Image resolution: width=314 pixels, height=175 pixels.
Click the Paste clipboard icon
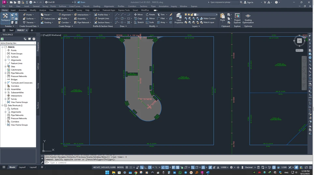(x=222, y=17)
